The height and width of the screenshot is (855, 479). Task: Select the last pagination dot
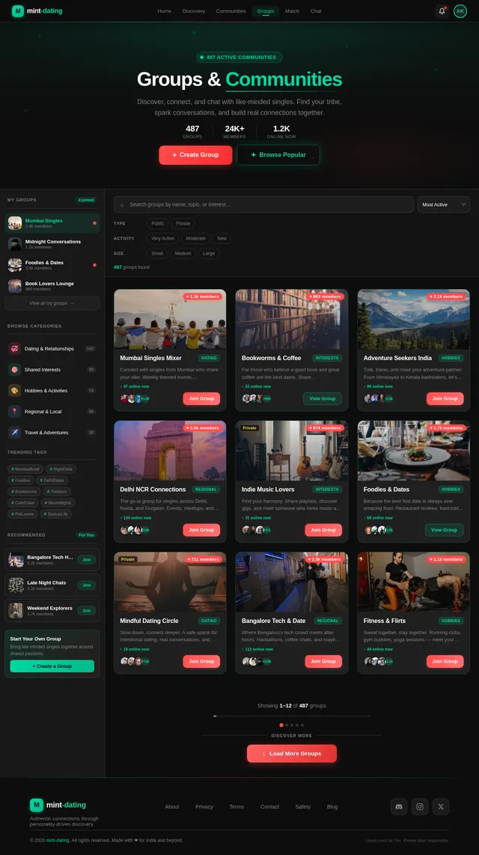[x=302, y=725]
